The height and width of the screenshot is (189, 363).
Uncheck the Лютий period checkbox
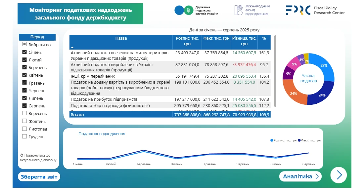tap(24, 59)
